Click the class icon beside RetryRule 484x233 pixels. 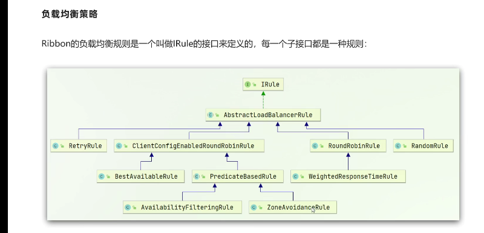coord(56,146)
